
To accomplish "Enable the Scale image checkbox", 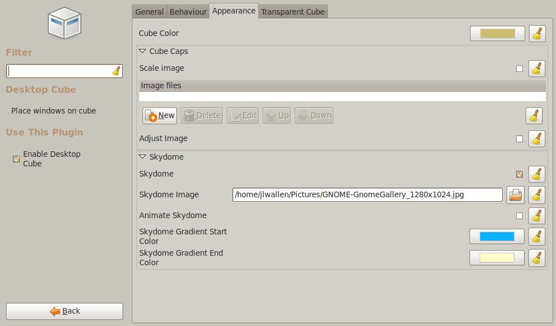I will coord(519,69).
